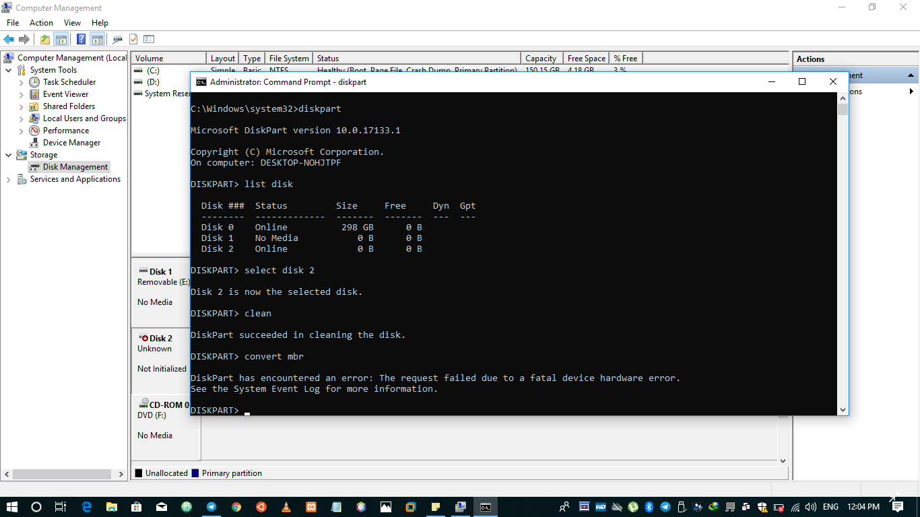This screenshot has height=517, width=920.
Task: Open Ubuntu from the taskbar
Action: 261,507
